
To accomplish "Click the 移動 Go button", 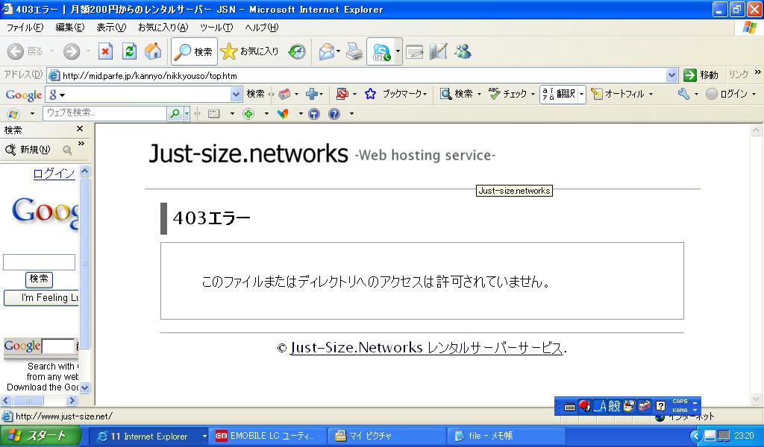I will 701,75.
